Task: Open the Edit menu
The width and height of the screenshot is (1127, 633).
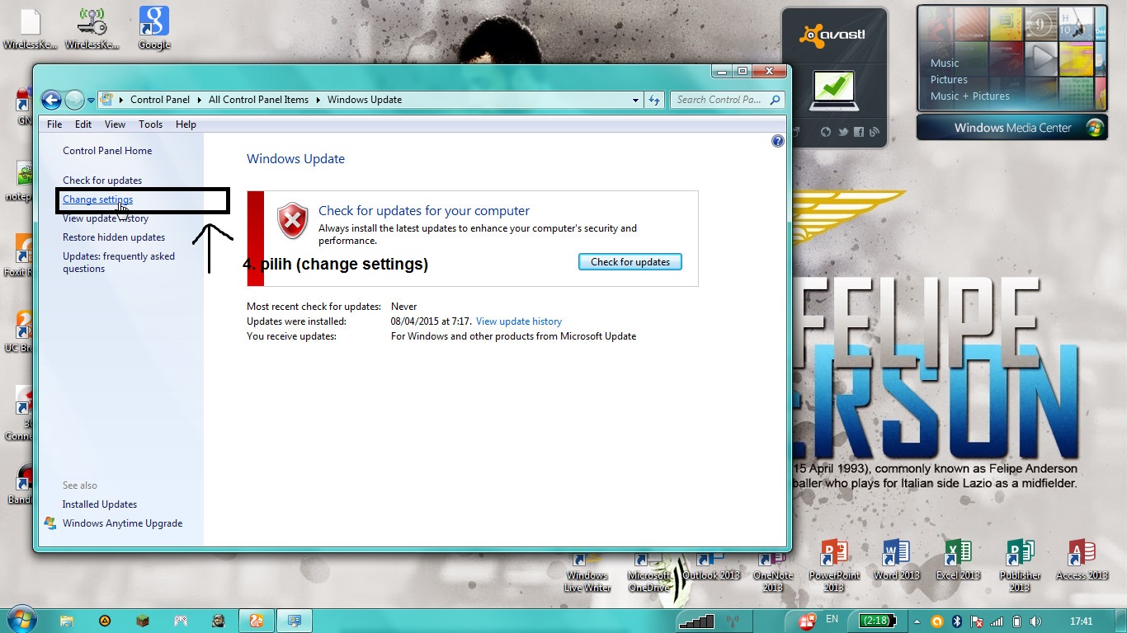Action: (83, 124)
